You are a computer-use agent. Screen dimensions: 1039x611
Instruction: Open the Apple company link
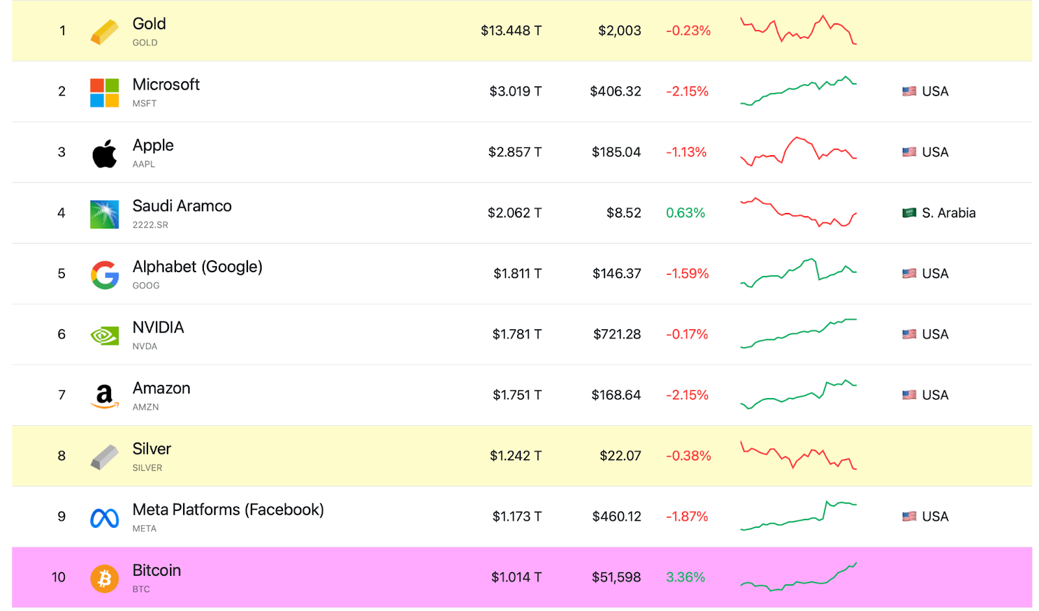coord(153,145)
